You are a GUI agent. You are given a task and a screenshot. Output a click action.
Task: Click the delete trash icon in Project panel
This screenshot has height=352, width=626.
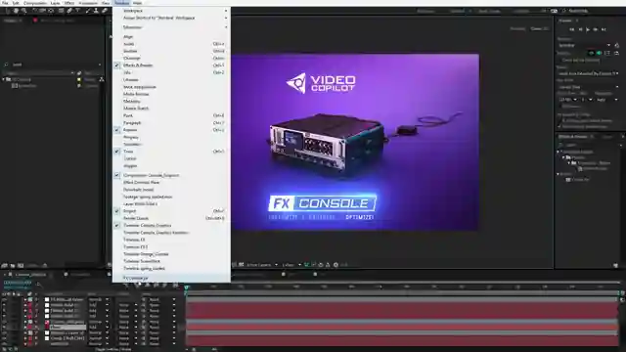[45, 265]
